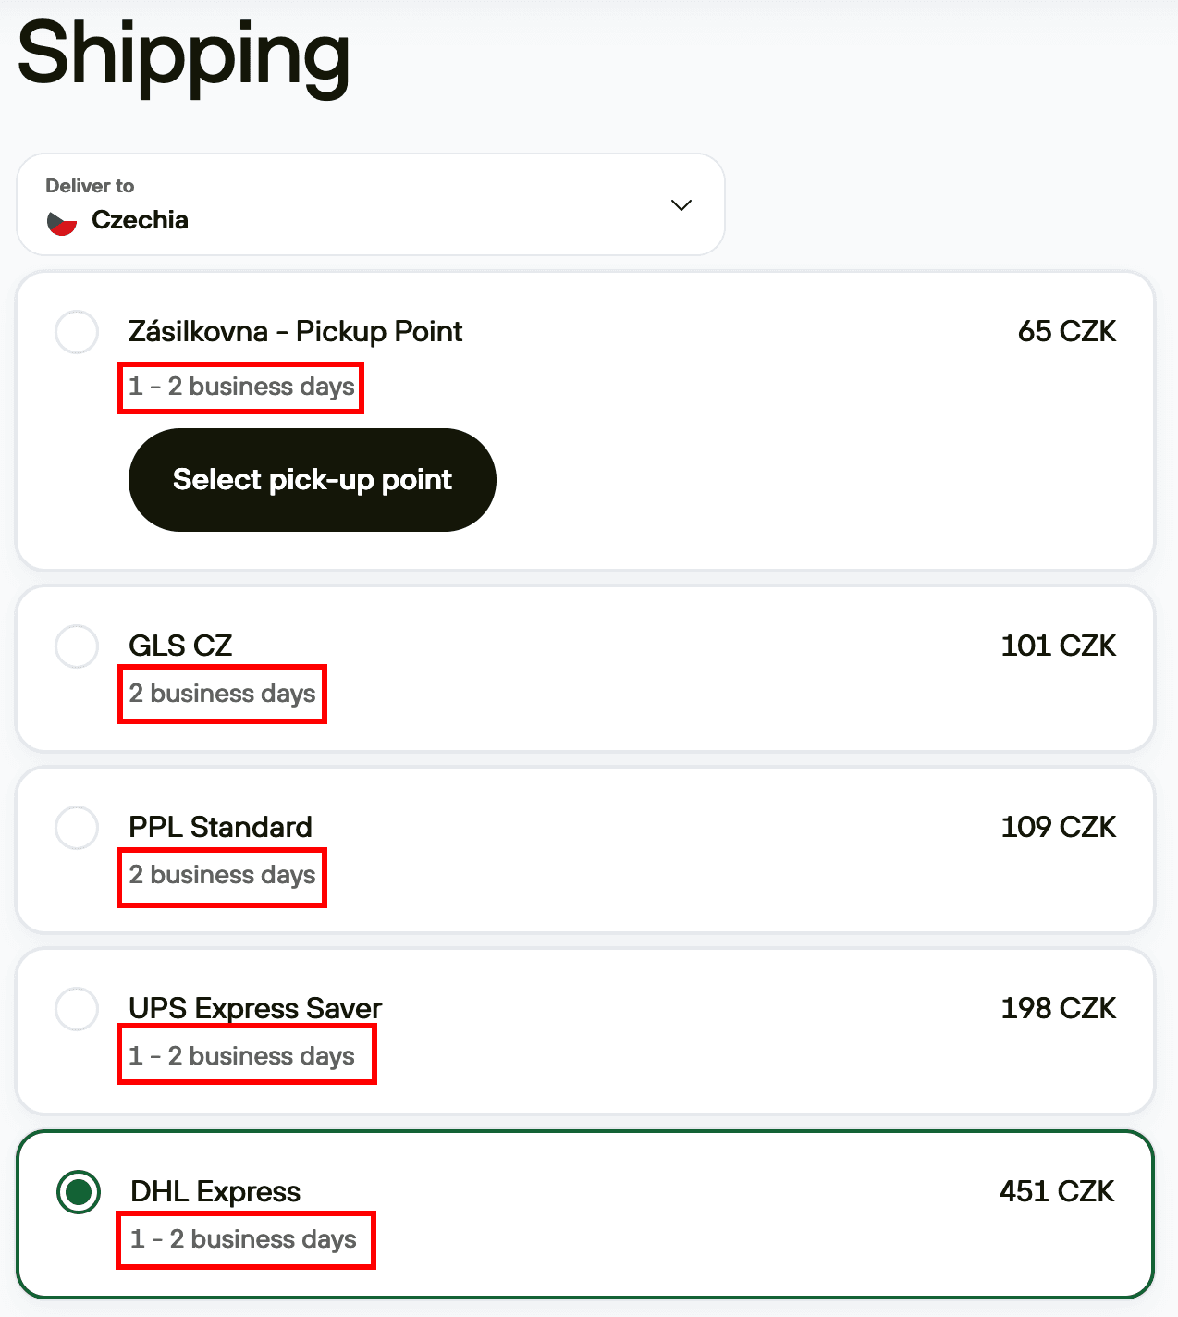Viewport: 1178px width, 1317px height.
Task: Pick UPS Express Saver shipping option
Action: point(77,1009)
